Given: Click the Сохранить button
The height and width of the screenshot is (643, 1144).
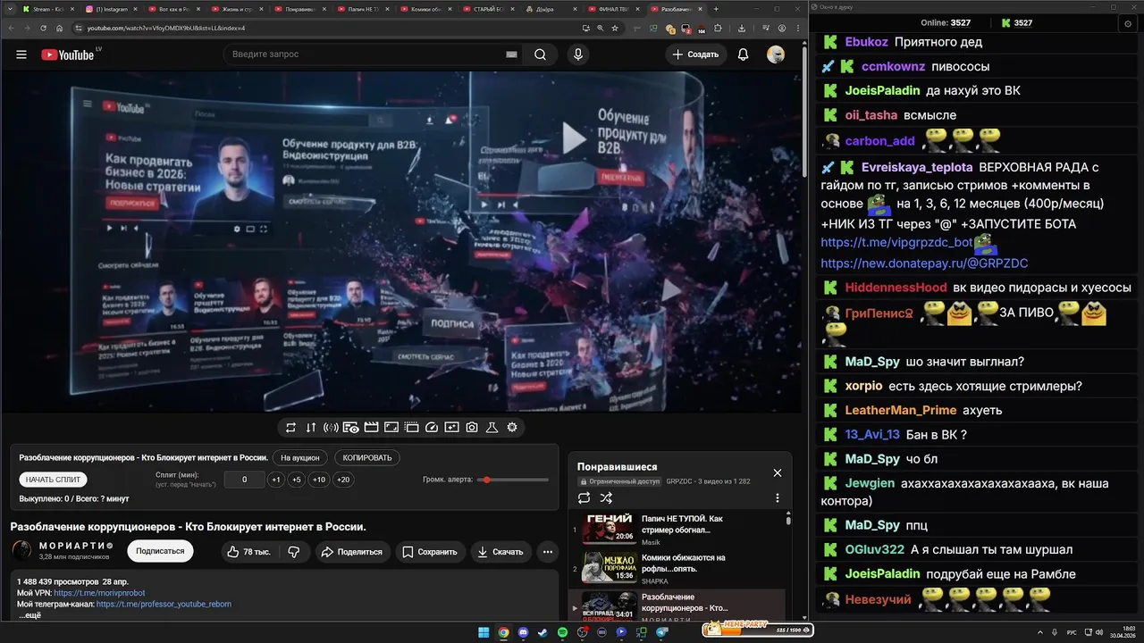Looking at the screenshot, I should (x=430, y=552).
